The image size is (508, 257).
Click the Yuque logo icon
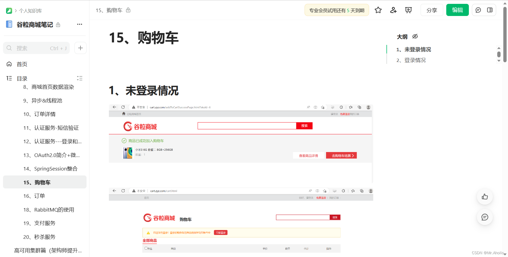point(9,11)
